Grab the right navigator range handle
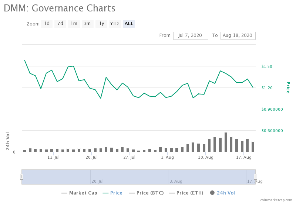 point(255,177)
